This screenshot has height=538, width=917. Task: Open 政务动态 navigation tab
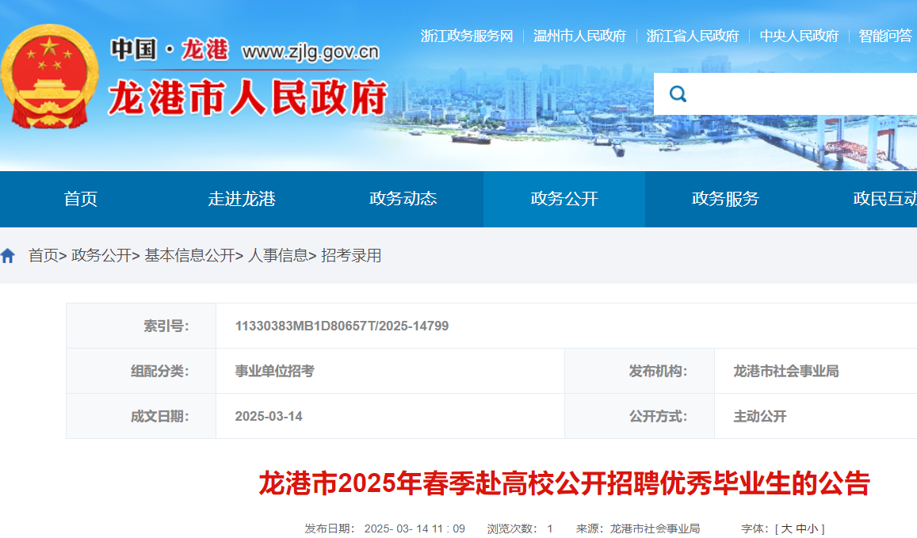click(403, 199)
